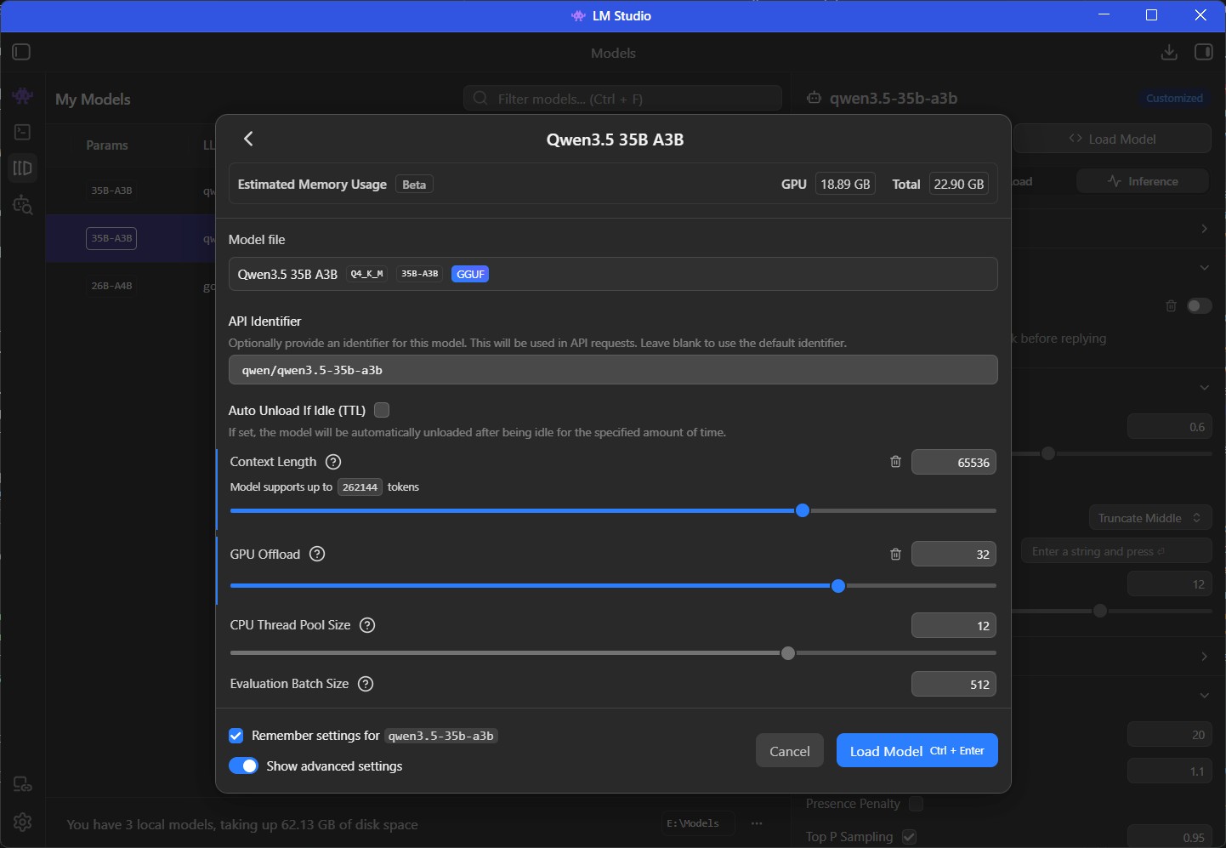Click the GPU Offload value field
Viewport: 1226px width, 848px height.
[x=954, y=555]
